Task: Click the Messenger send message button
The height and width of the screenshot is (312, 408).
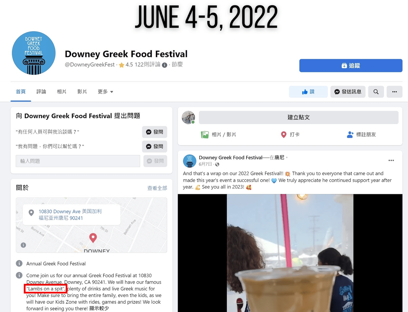Action: click(348, 92)
